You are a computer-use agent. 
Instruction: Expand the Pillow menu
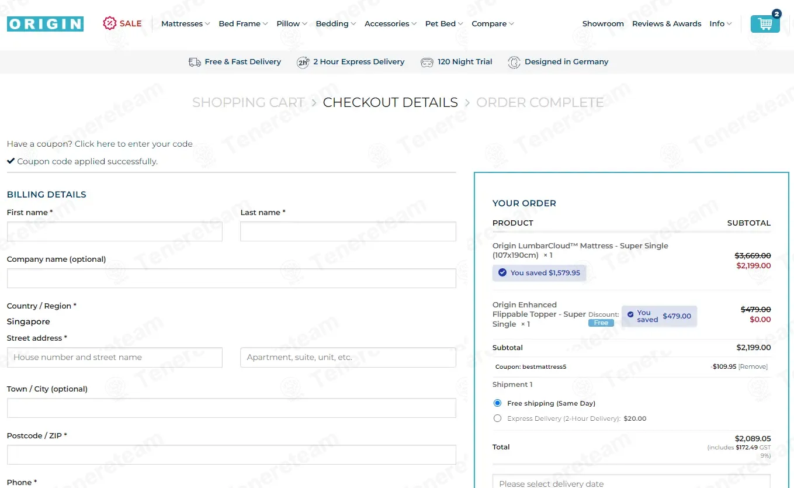tap(292, 24)
